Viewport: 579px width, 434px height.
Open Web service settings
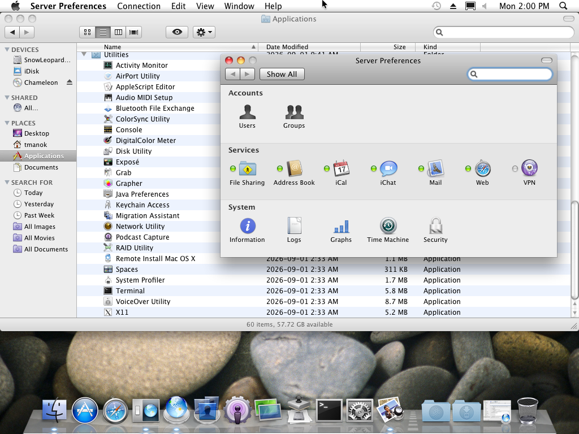click(482, 173)
